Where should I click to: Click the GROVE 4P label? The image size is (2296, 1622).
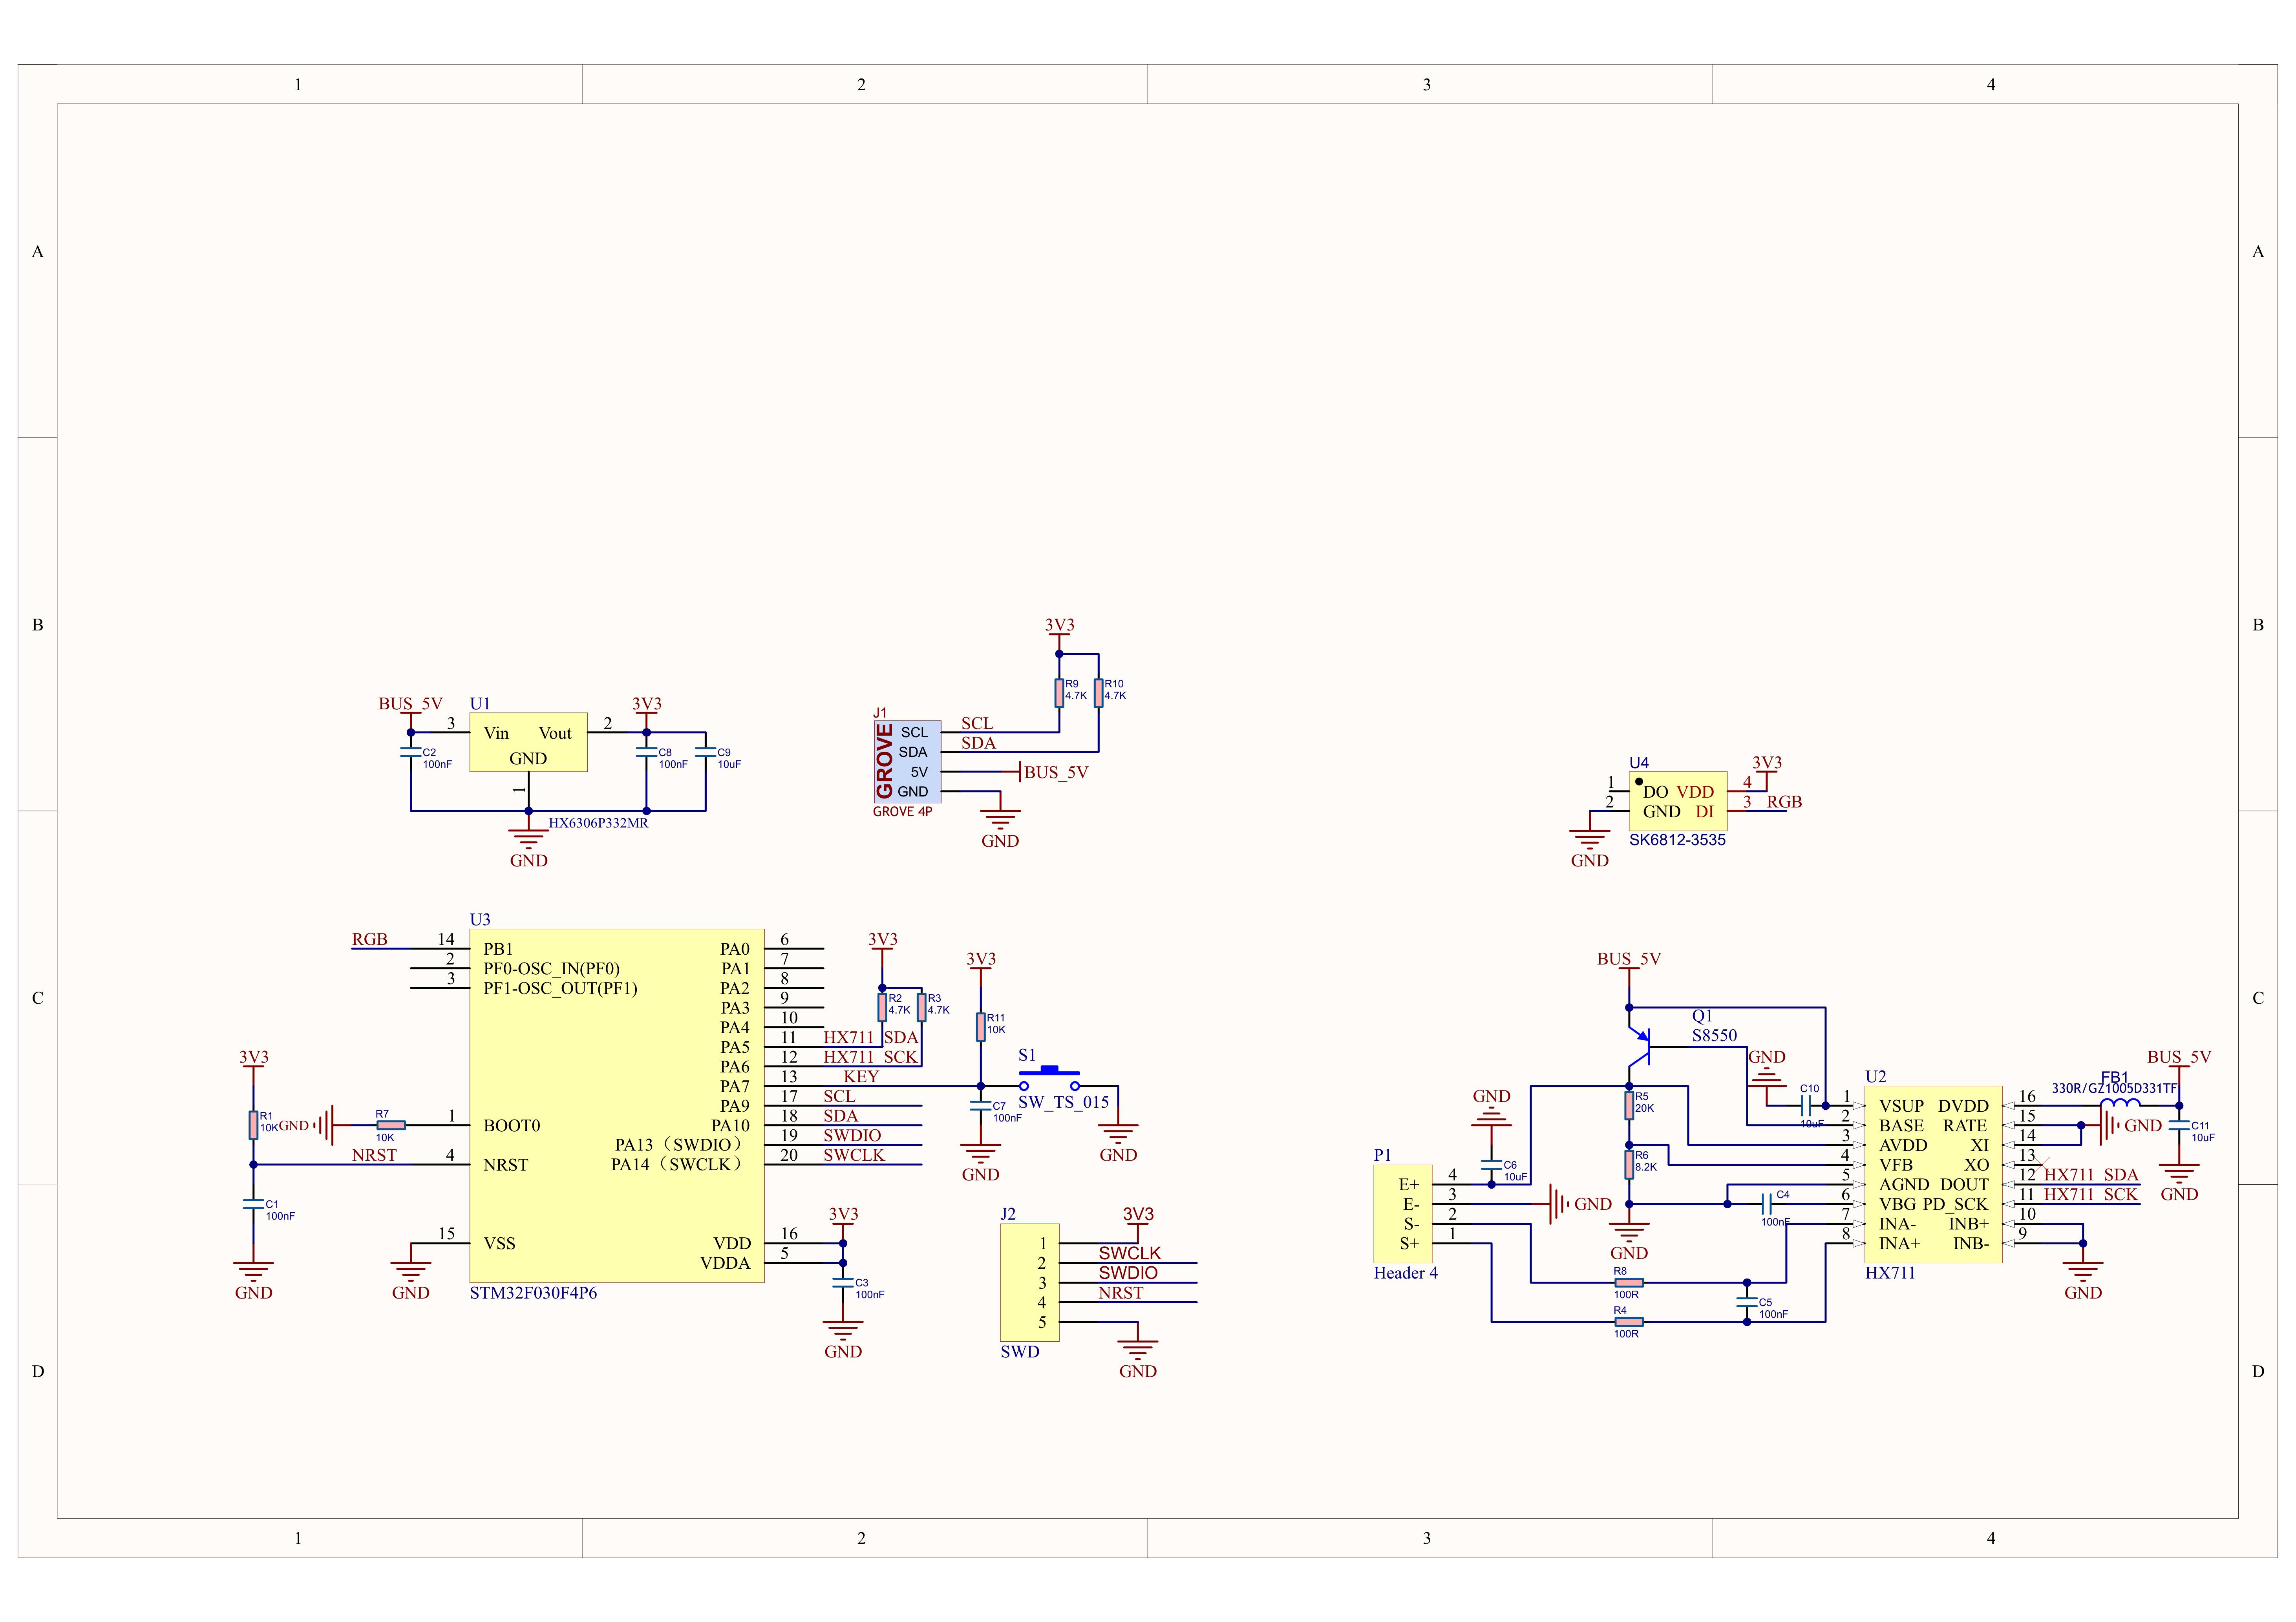click(x=902, y=811)
